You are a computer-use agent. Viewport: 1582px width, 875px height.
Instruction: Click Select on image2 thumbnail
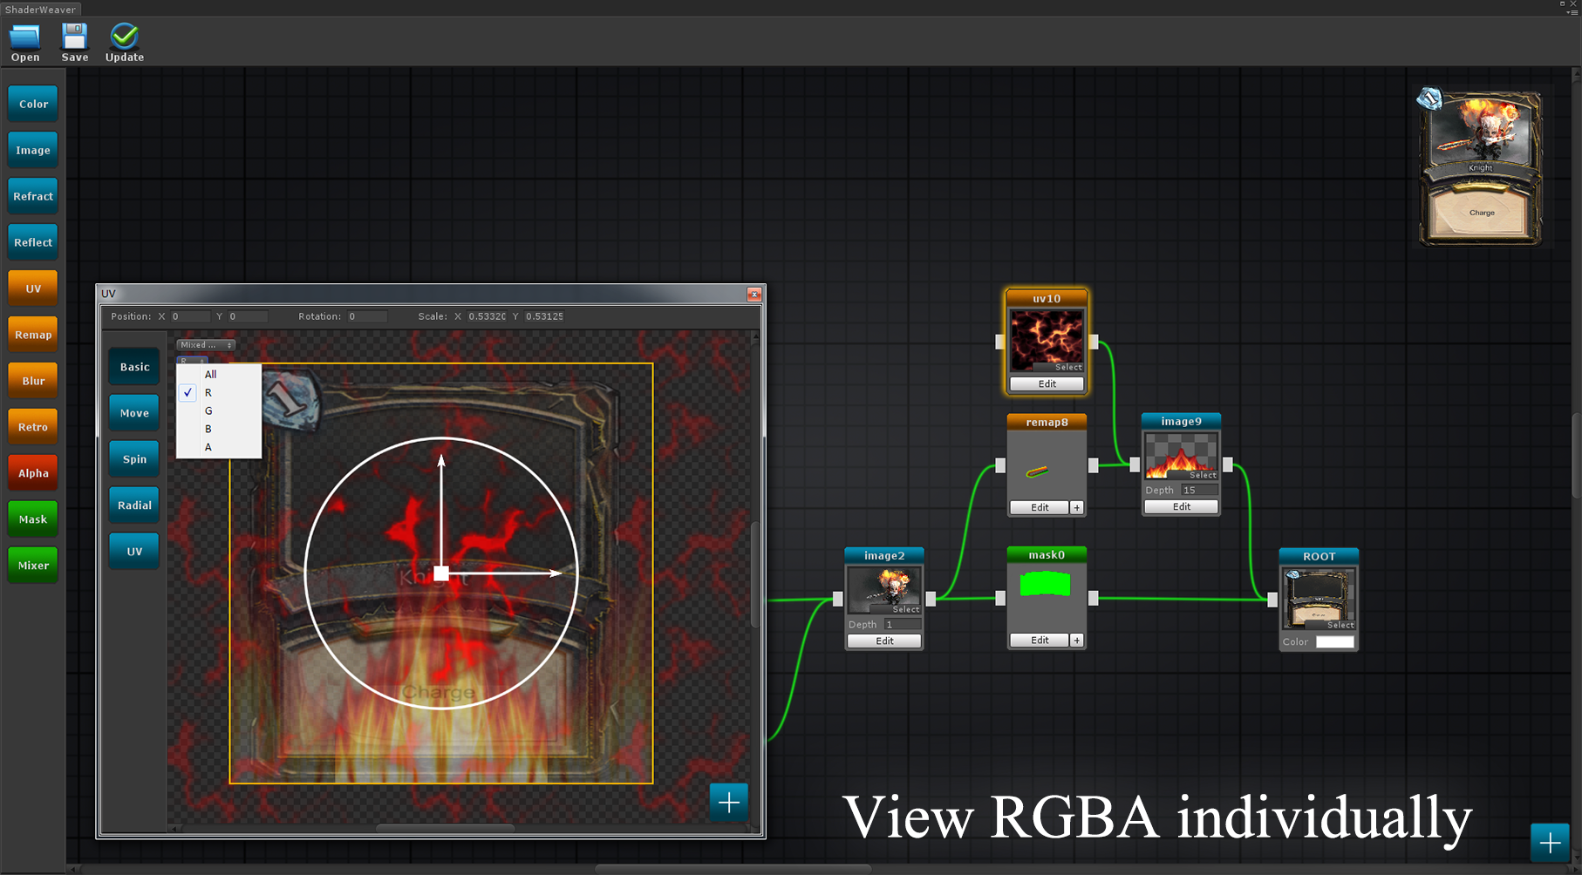906,609
